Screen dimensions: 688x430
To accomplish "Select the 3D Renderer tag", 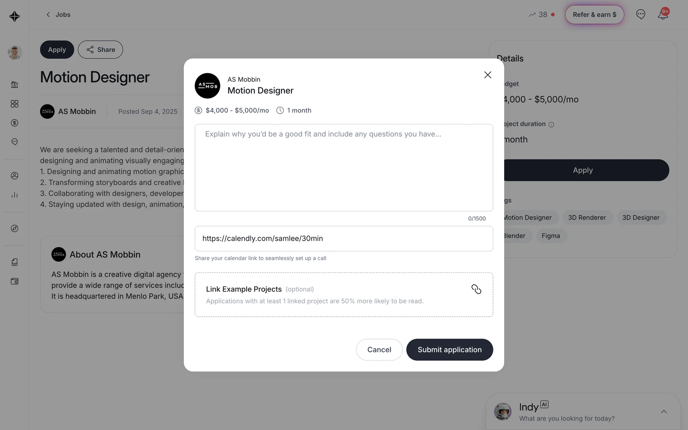I will point(587,218).
